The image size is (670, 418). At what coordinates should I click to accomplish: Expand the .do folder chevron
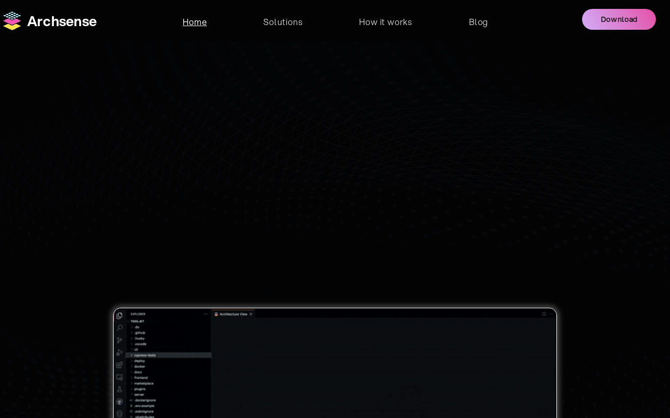coord(131,327)
